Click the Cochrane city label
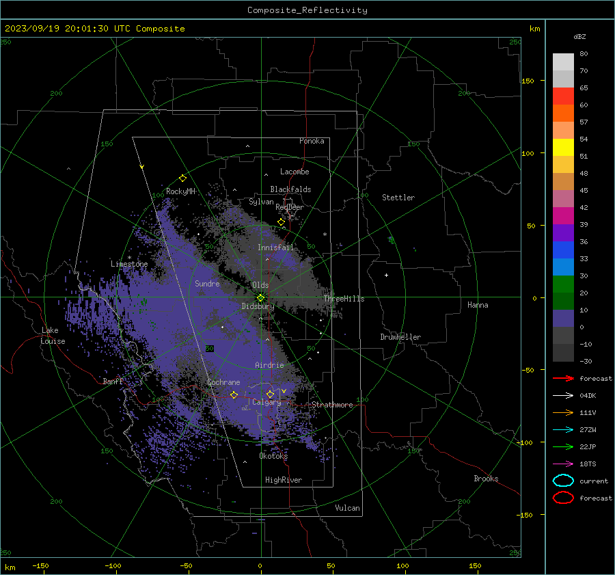This screenshot has width=615, height=575. (x=223, y=382)
